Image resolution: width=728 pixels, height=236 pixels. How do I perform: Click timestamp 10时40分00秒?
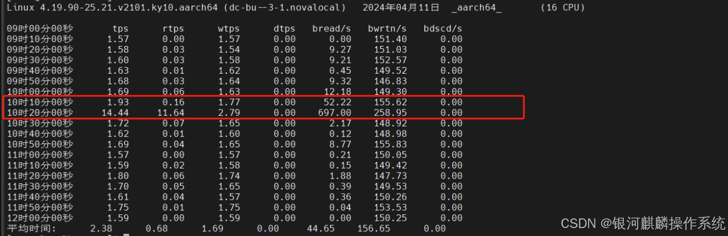[x=40, y=134]
